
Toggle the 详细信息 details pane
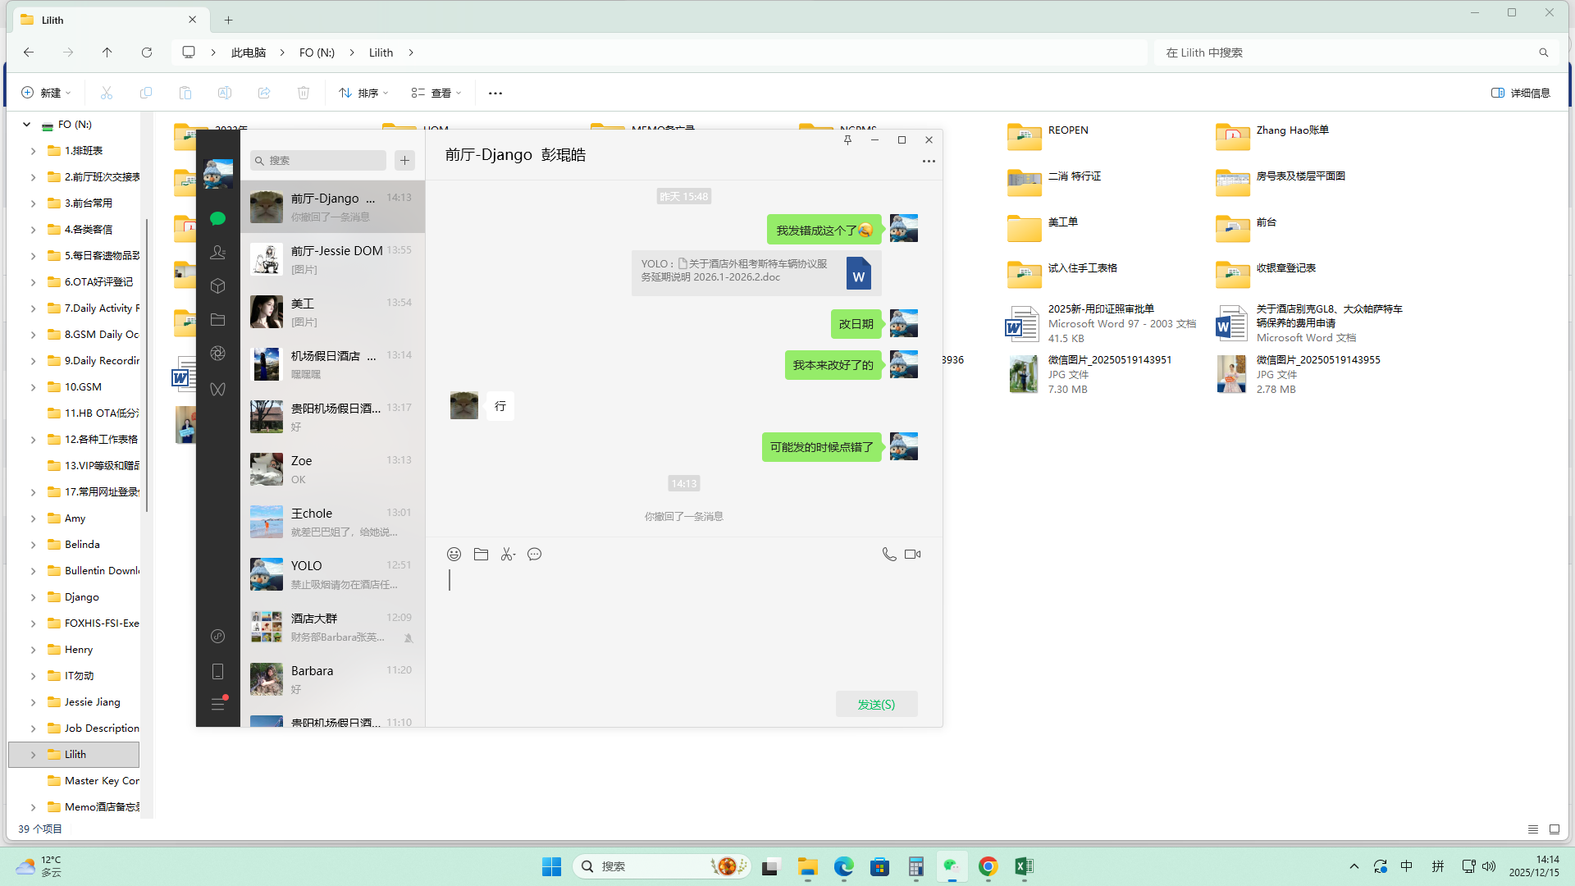1520,93
